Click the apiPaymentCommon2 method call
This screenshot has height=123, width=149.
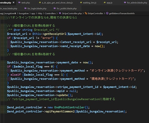pyautogui.click(x=60, y=111)
